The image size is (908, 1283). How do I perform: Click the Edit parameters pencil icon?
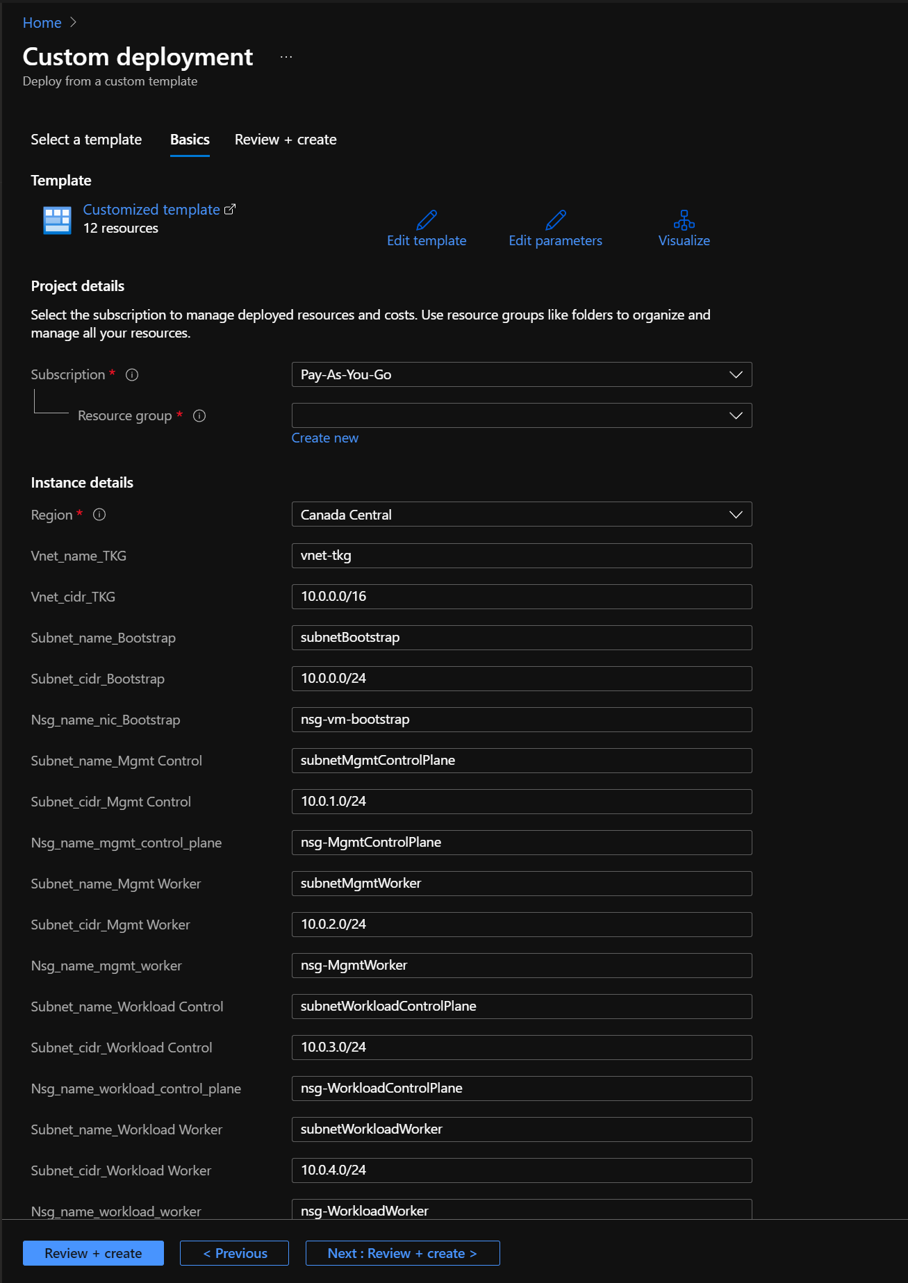(556, 220)
